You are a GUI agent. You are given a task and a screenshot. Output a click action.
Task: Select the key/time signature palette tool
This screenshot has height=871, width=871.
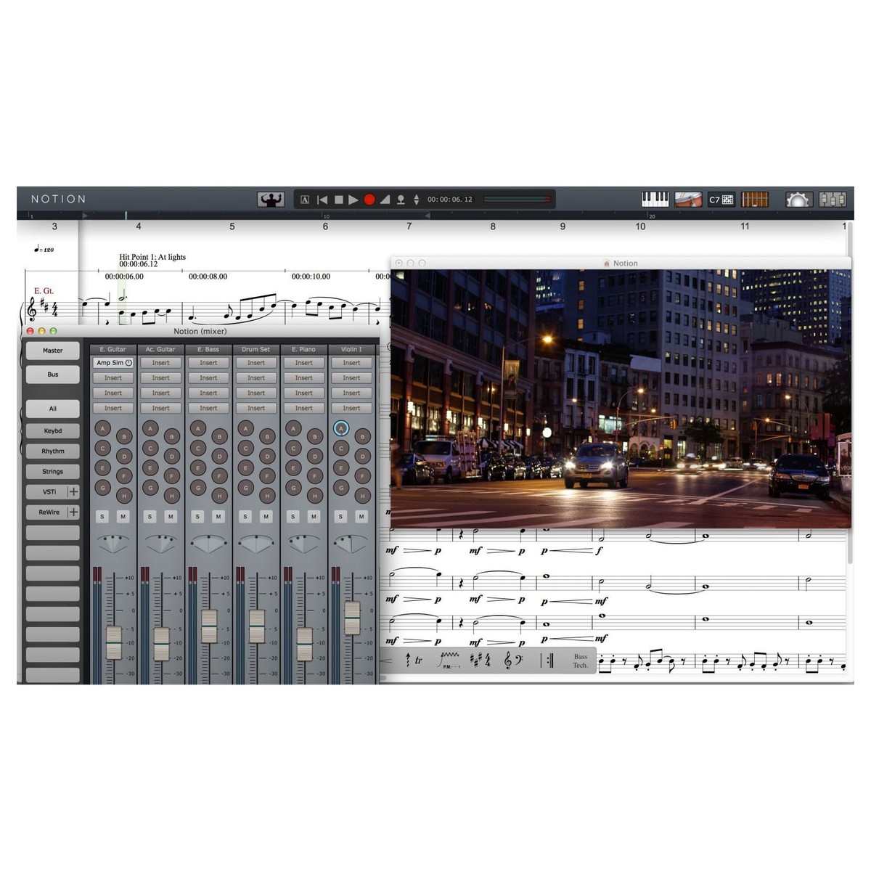click(480, 661)
